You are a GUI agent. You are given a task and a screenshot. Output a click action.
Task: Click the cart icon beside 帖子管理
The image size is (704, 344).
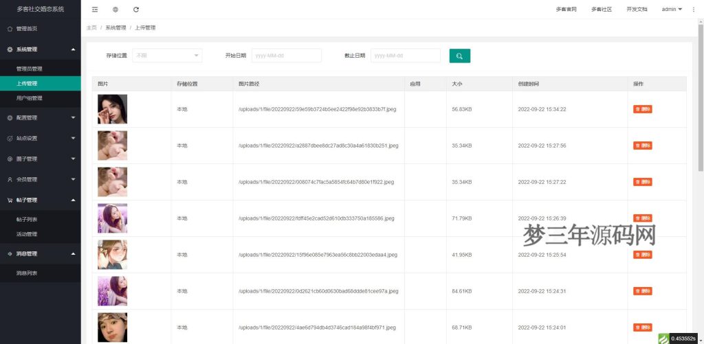click(x=10, y=200)
